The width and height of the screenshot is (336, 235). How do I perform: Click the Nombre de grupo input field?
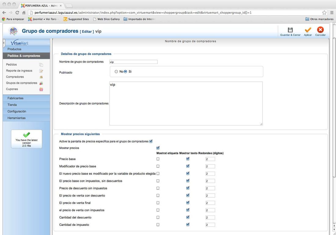[133, 62]
